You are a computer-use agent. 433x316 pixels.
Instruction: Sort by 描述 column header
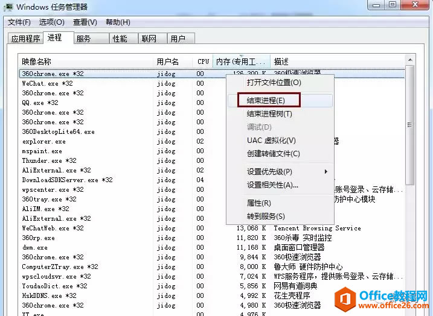tap(338, 62)
